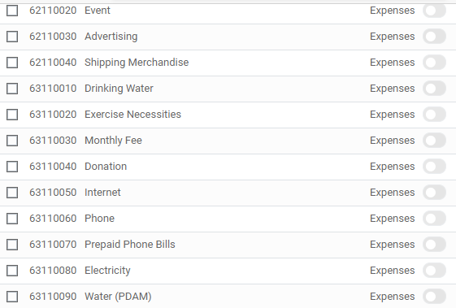Toggle the Electricity row switch
This screenshot has height=308, width=456.
click(x=434, y=271)
